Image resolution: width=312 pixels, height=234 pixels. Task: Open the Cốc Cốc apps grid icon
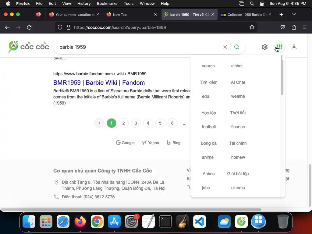[x=279, y=47]
